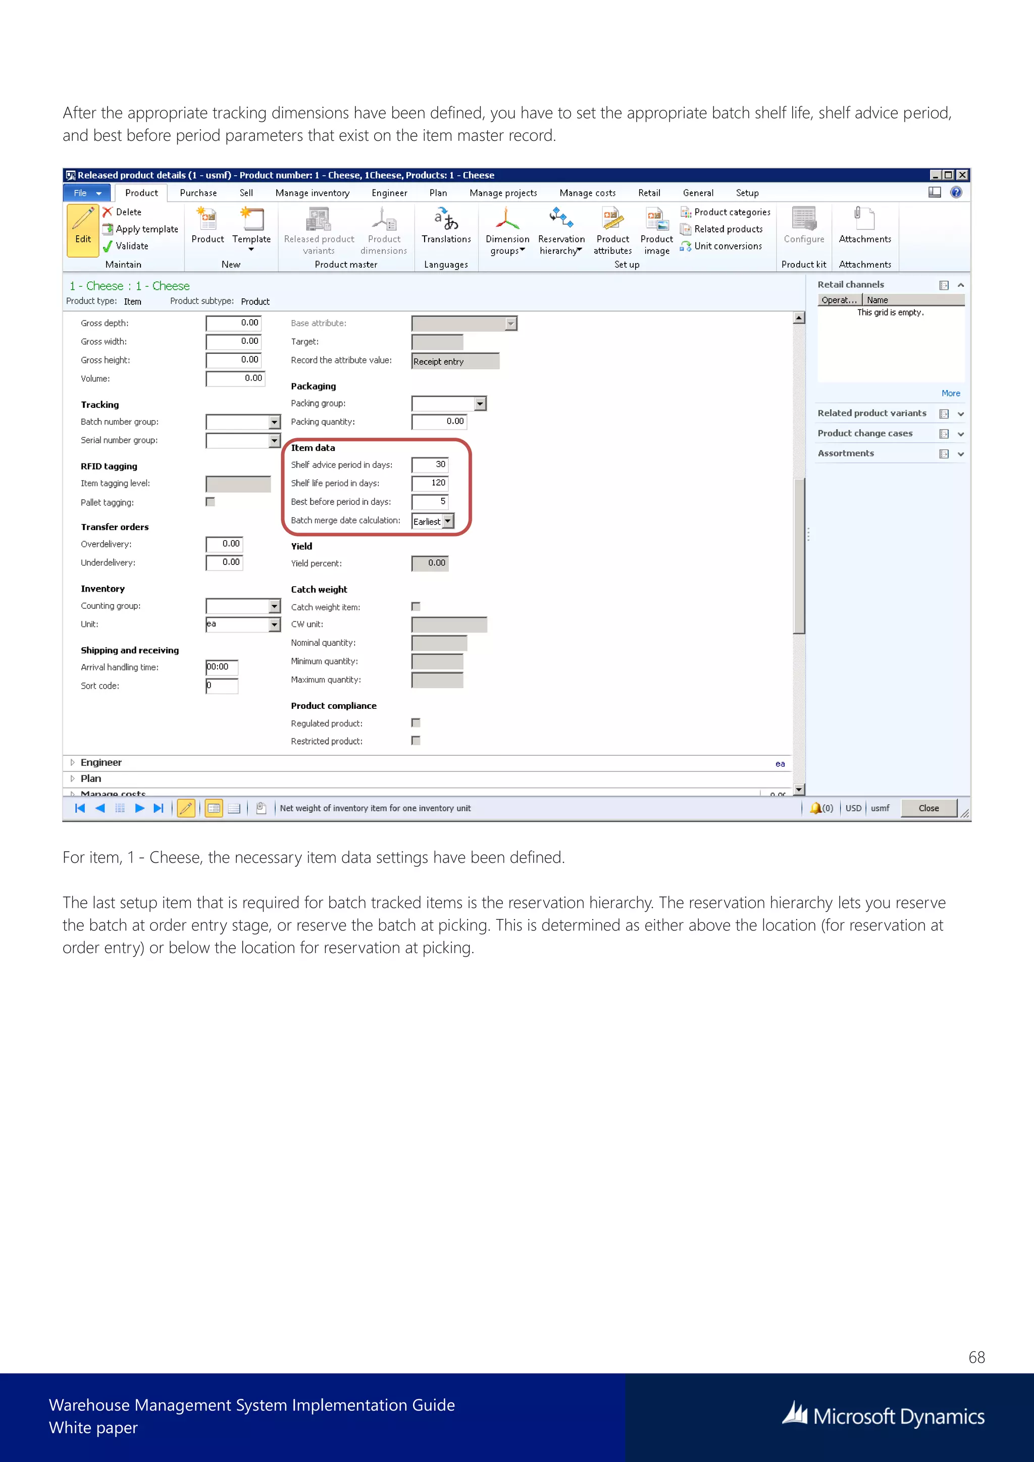Open Unit conversions
The width and height of the screenshot is (1034, 1462).
coord(721,246)
